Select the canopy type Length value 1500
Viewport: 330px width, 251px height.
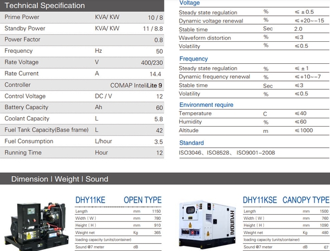pyautogui.click(x=324, y=211)
